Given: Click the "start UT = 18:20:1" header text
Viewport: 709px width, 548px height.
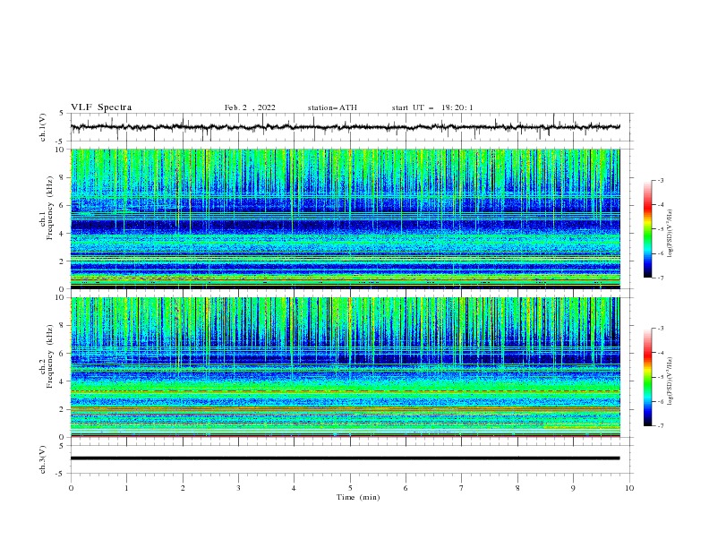Looking at the screenshot, I should 432,107.
